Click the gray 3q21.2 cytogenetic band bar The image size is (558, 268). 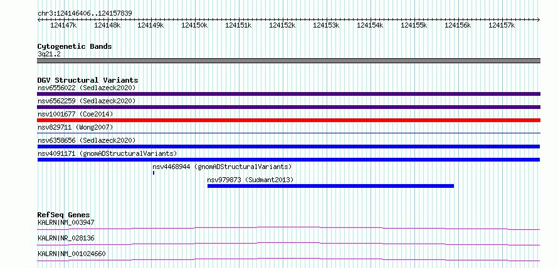coord(288,61)
